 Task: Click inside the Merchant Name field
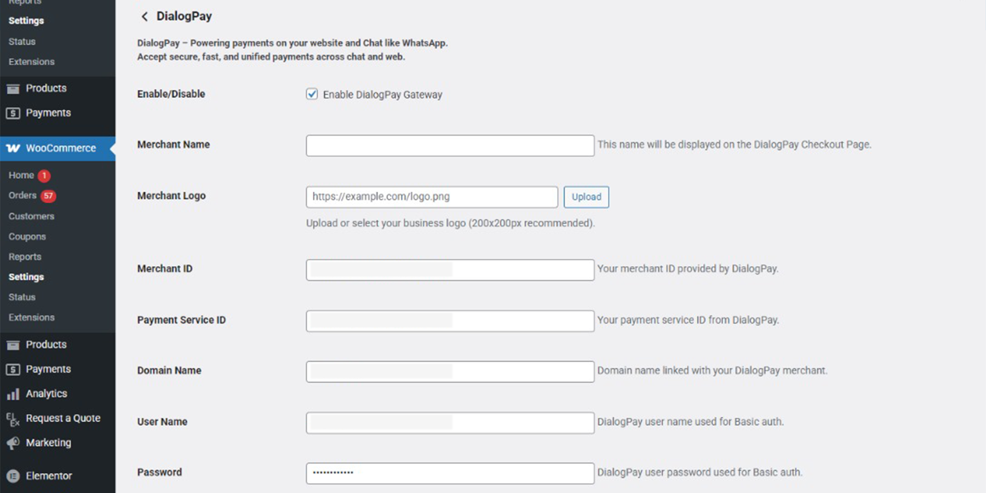[449, 145]
